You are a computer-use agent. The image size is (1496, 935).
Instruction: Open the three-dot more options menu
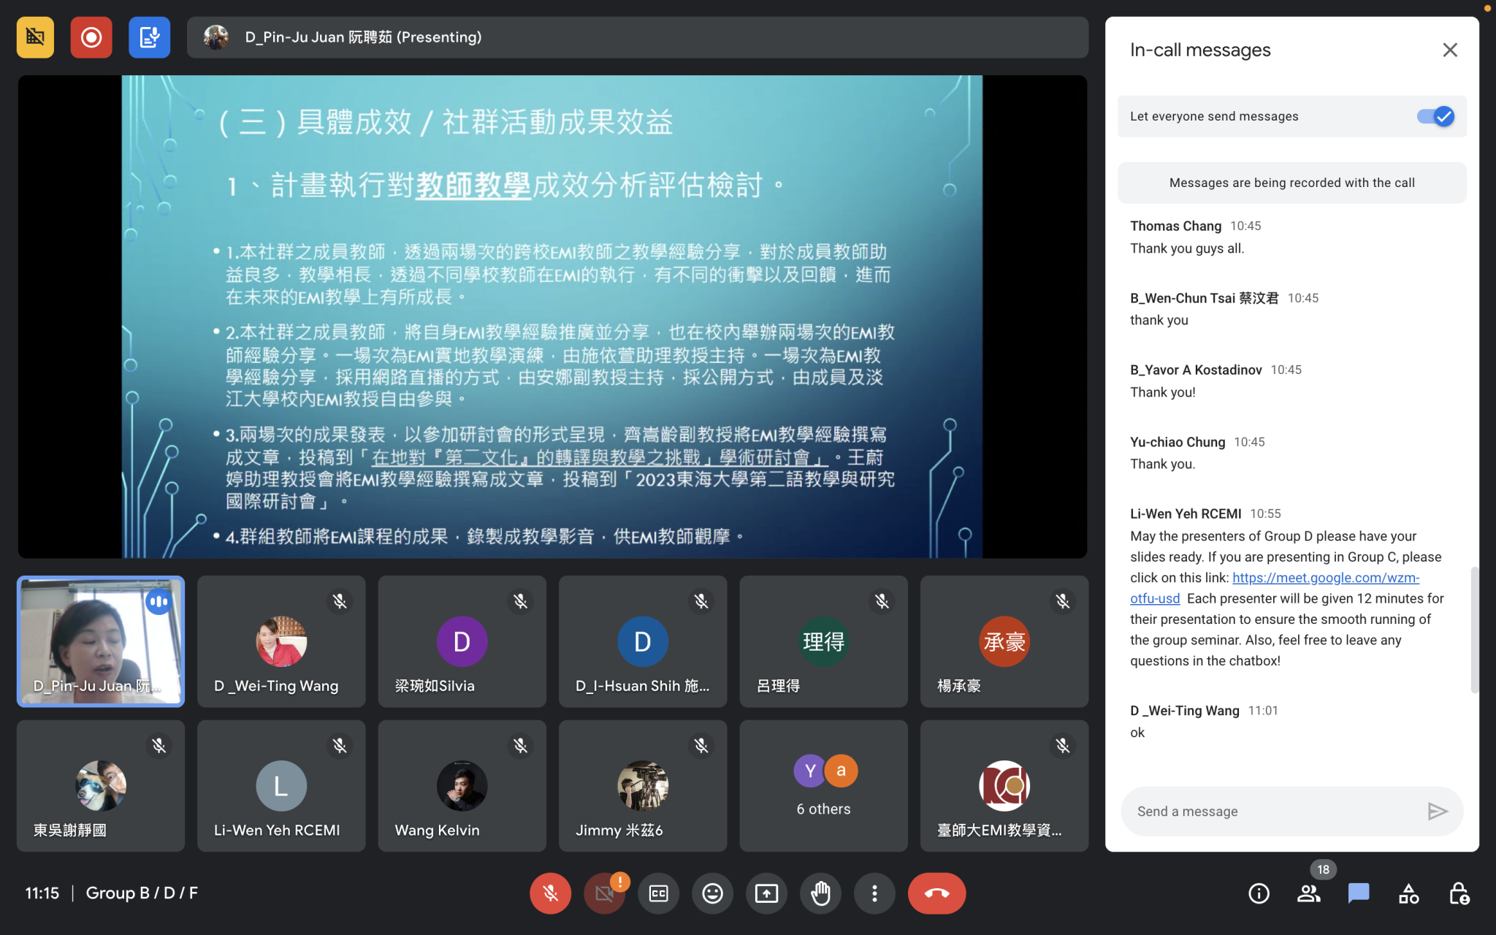(874, 893)
